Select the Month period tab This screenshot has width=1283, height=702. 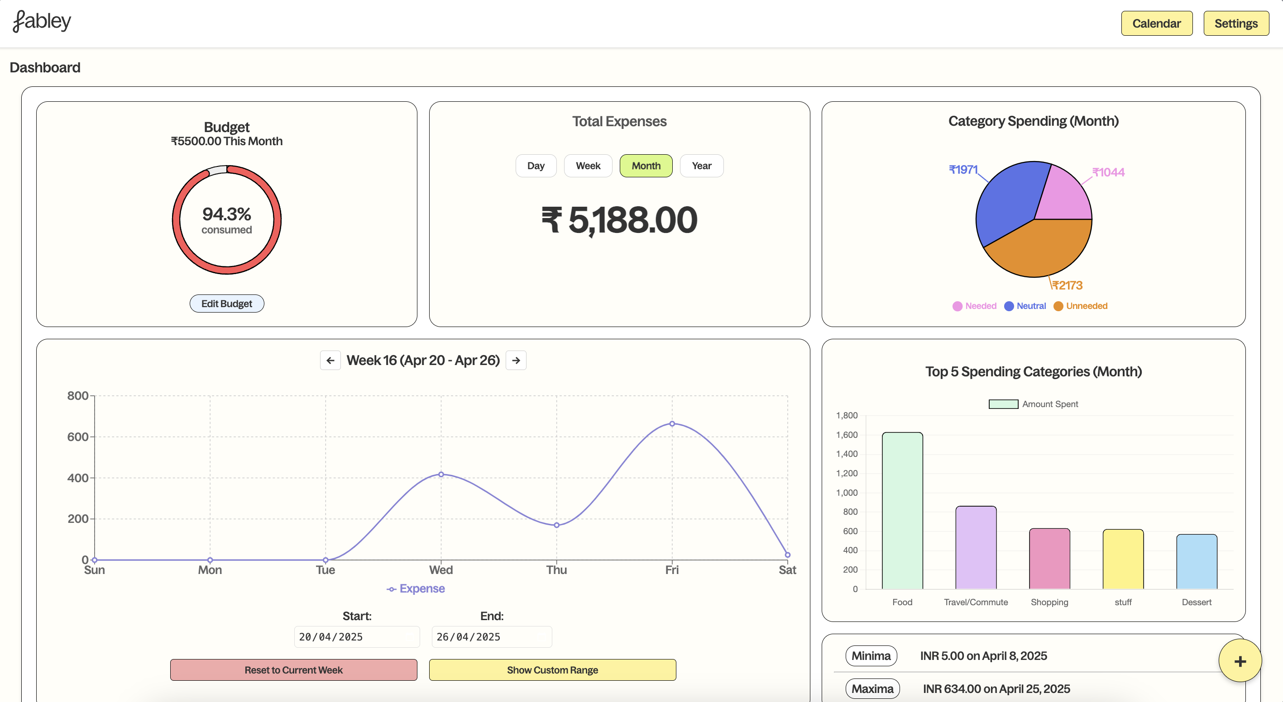click(646, 166)
